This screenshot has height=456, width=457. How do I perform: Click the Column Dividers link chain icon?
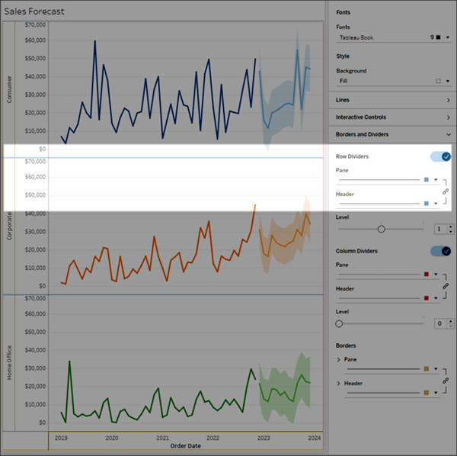pyautogui.click(x=446, y=286)
